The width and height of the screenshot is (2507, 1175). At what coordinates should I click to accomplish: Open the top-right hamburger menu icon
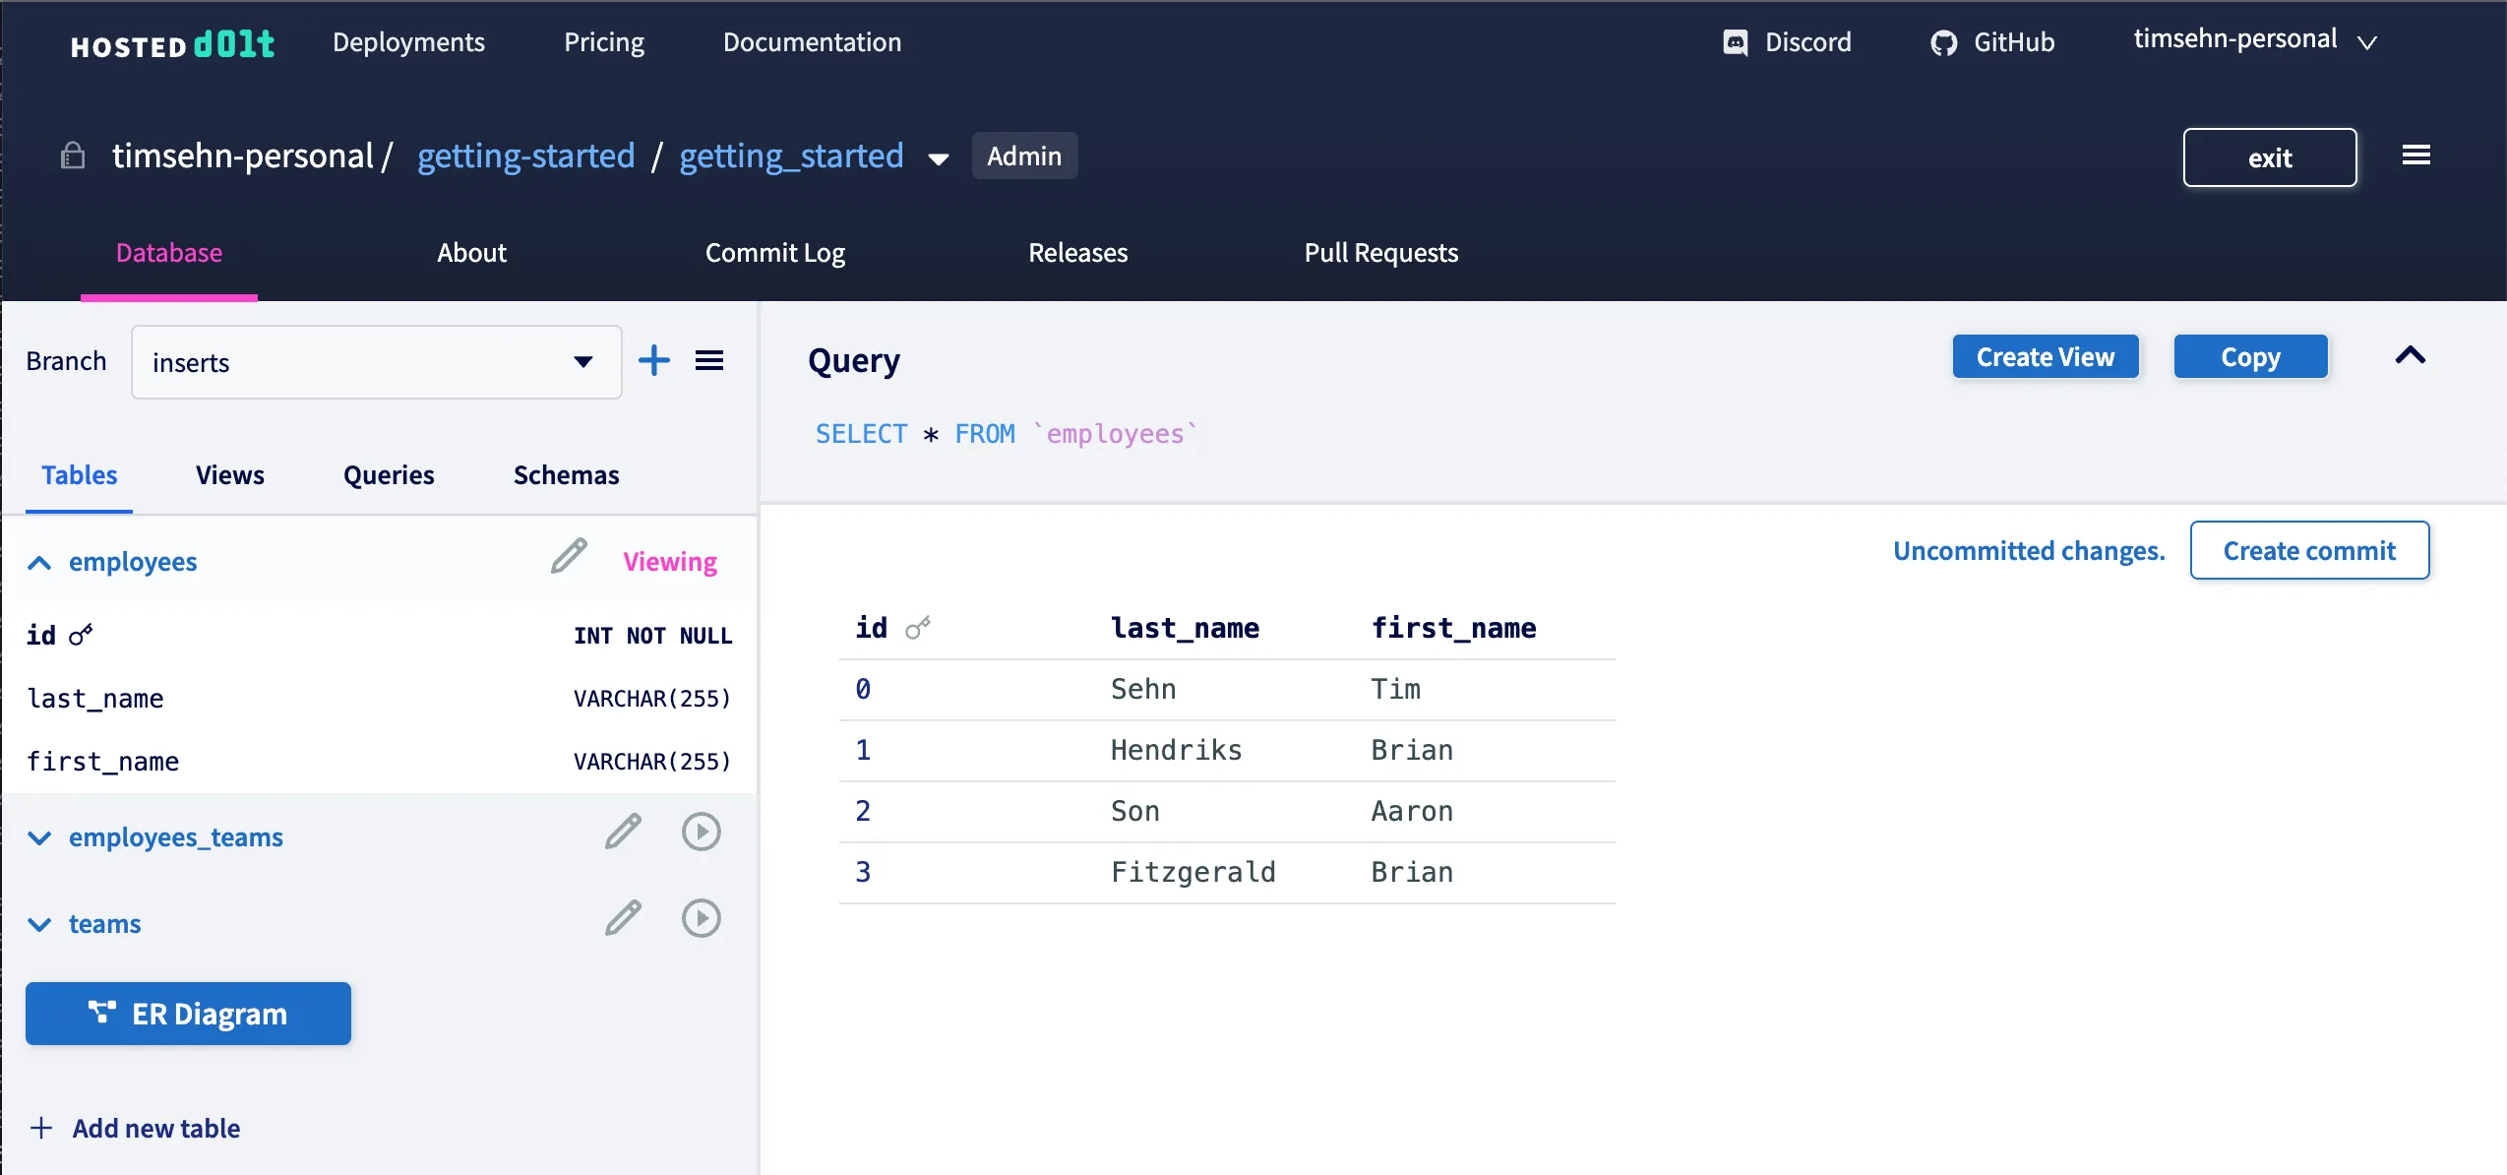2415,155
